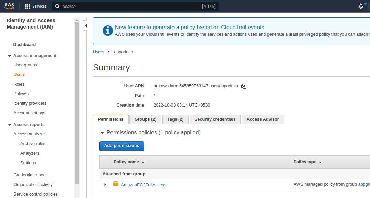Open Organization activity in sidebar
The width and height of the screenshot is (370, 198).
[33, 185]
